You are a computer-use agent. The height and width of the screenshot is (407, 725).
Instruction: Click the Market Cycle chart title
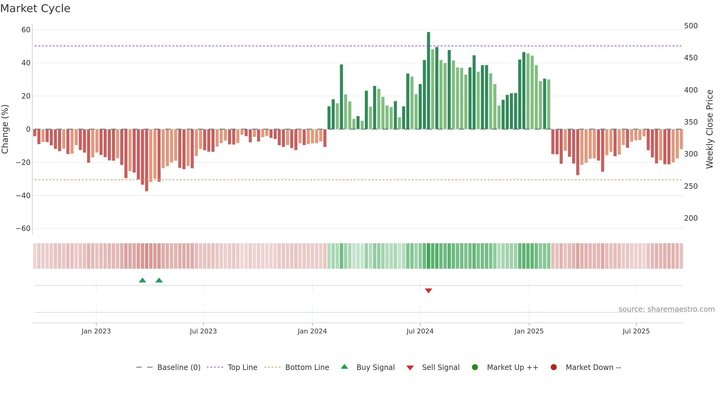click(35, 8)
